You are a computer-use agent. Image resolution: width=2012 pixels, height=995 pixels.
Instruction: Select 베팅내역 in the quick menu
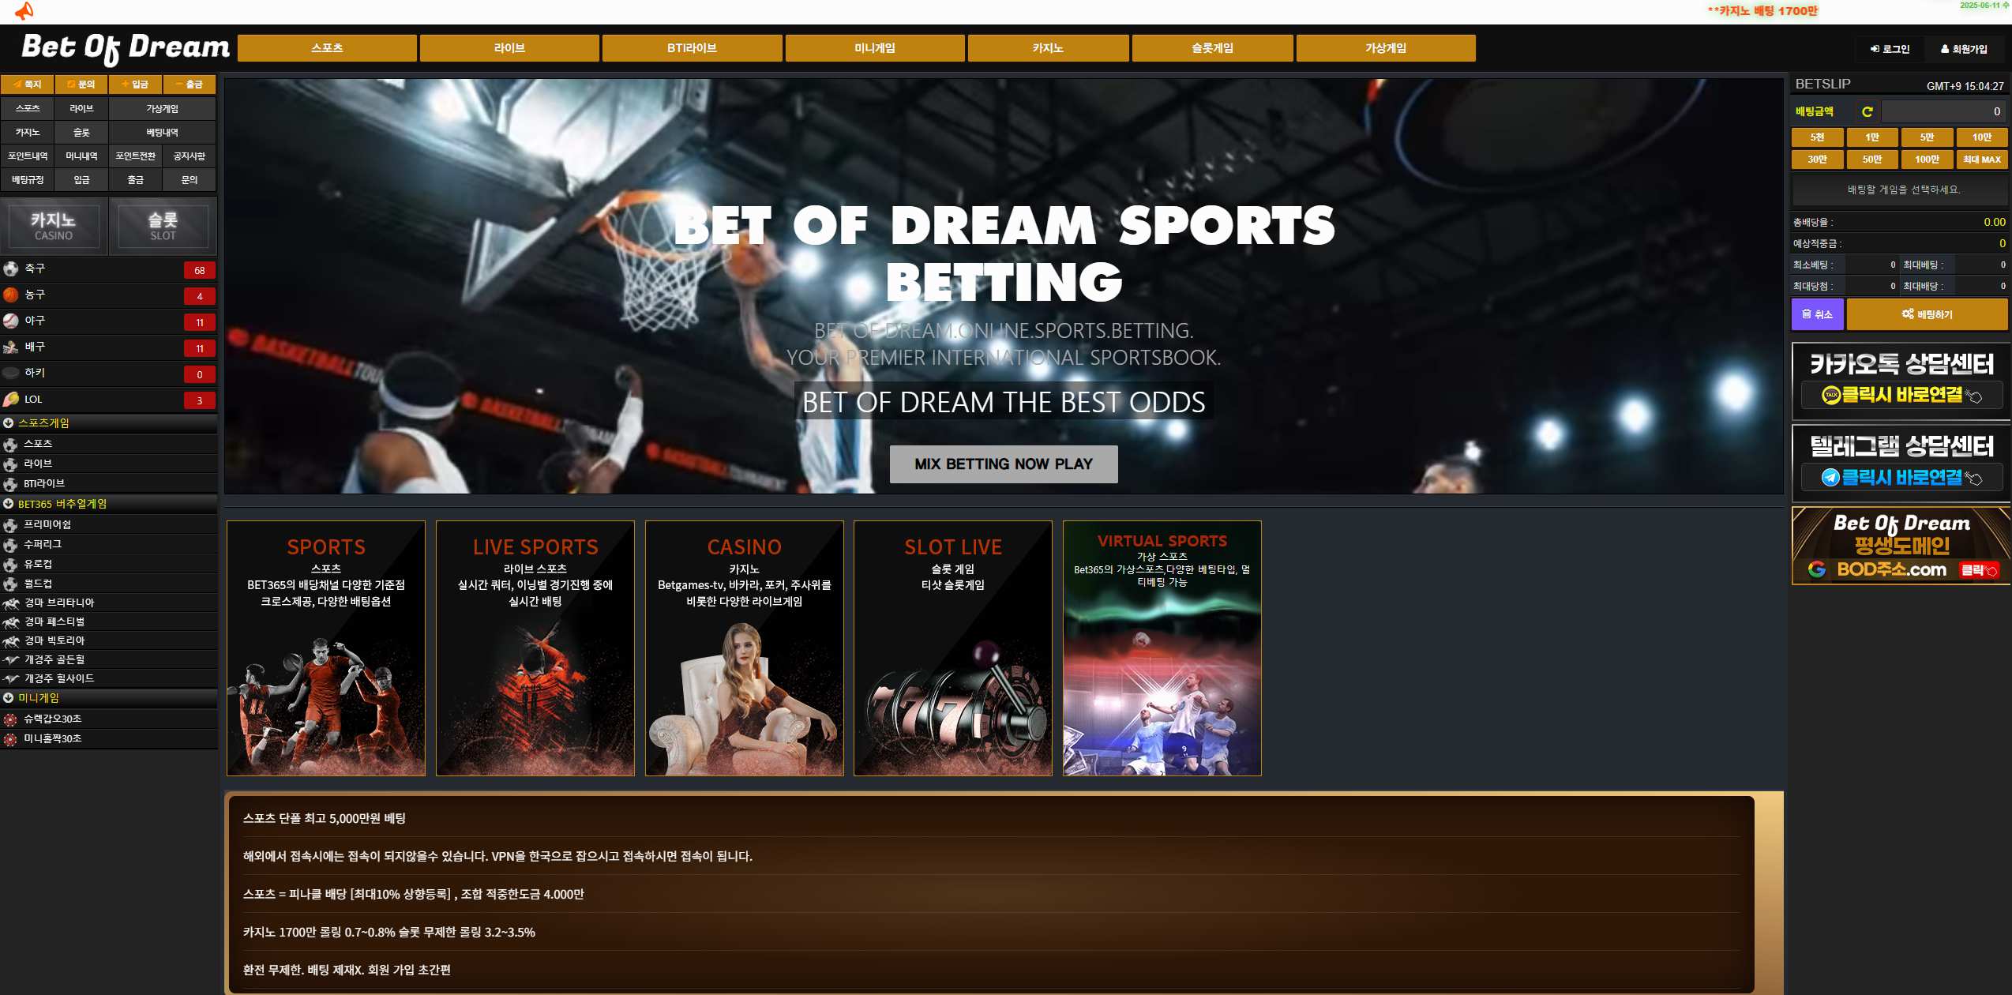(163, 133)
